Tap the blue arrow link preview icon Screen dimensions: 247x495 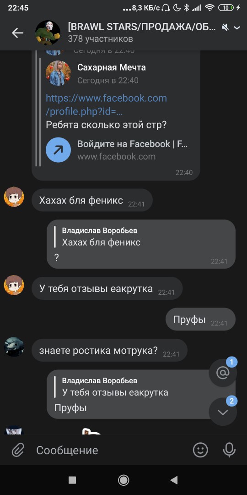58,150
